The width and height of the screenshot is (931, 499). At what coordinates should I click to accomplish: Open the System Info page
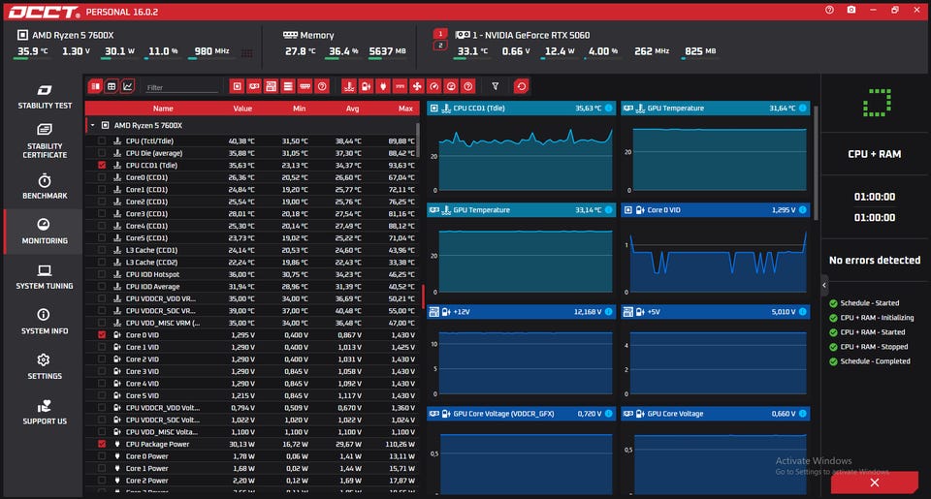pos(45,322)
